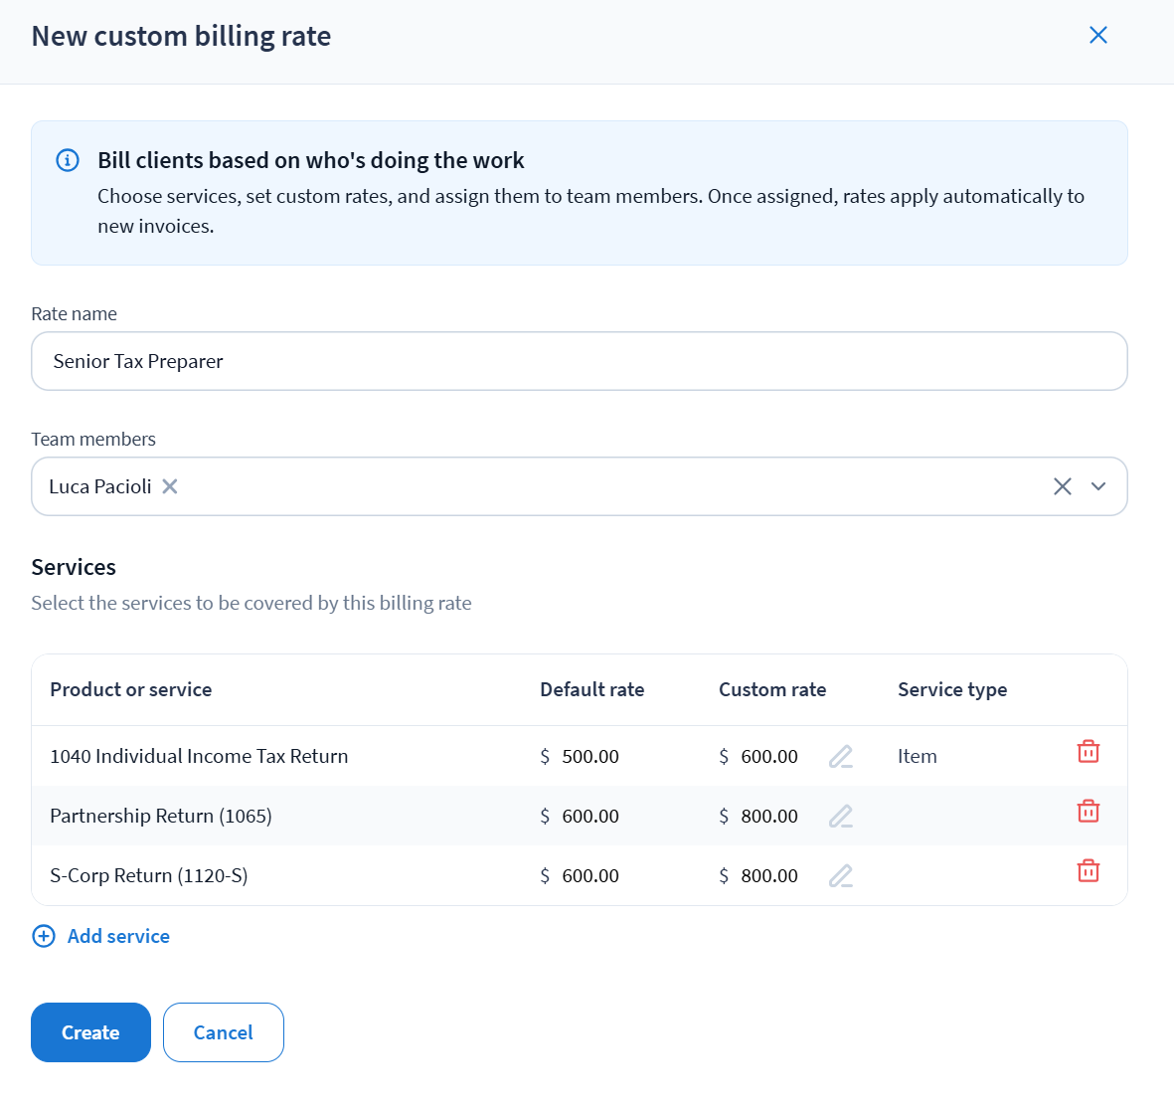Delete the Partnership Return (1065) service

pyautogui.click(x=1088, y=812)
